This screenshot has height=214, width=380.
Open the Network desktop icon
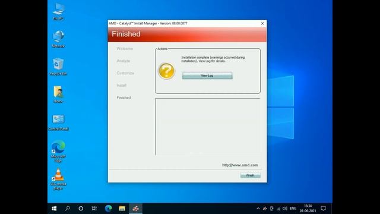tap(58, 39)
